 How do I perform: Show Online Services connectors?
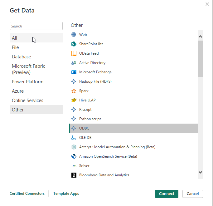[36, 101]
